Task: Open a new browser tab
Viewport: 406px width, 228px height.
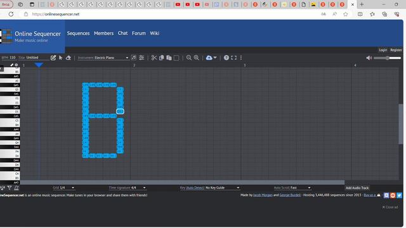Action: (x=362, y=4)
